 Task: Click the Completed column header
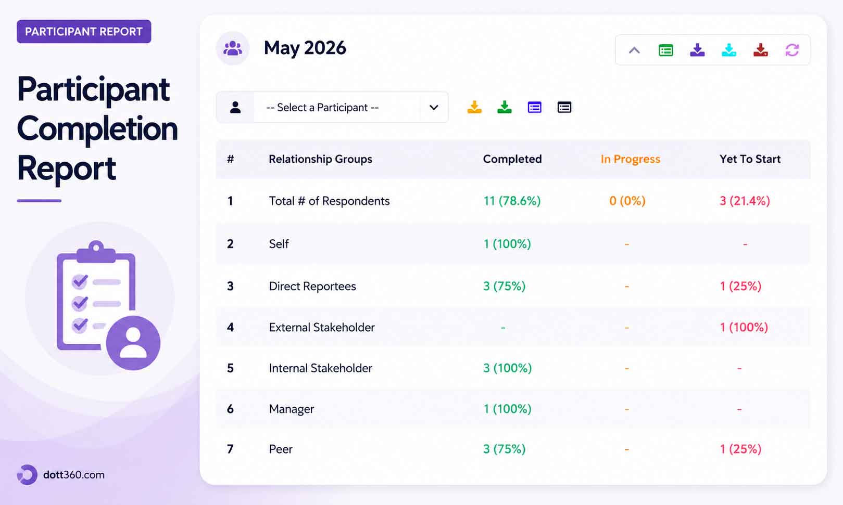(x=512, y=159)
